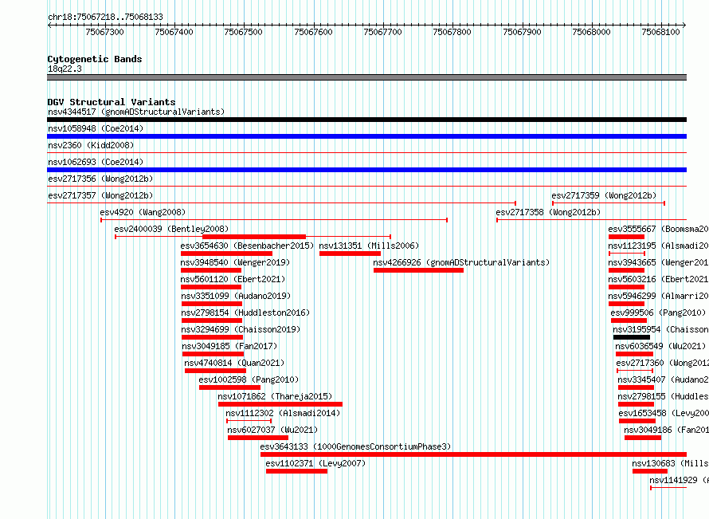Open nsv4266926 gnomADStructuralVariants label
The height and width of the screenshot is (519, 709).
tap(461, 262)
